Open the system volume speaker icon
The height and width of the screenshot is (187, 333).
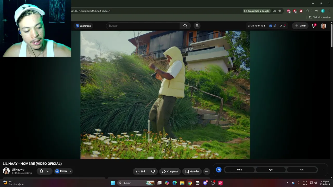tap(316, 183)
